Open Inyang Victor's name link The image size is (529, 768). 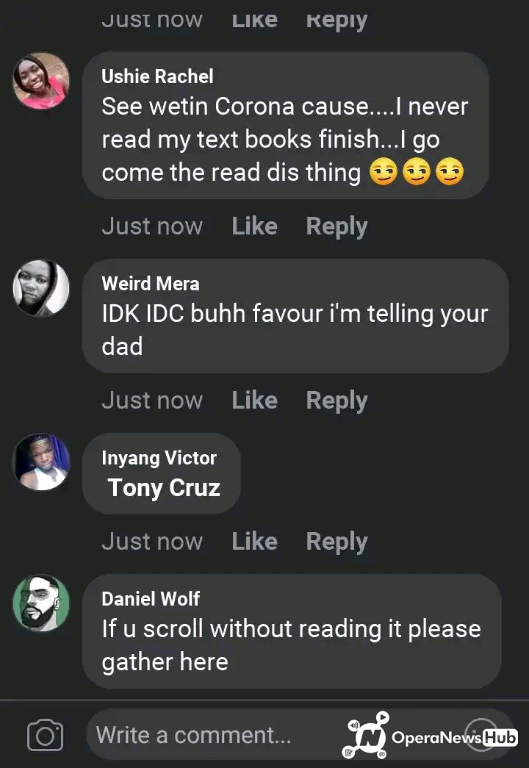click(x=159, y=458)
